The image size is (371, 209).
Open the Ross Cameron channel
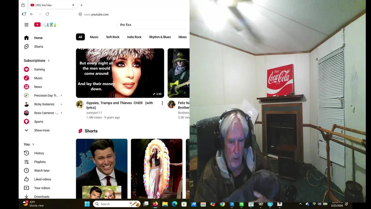pyautogui.click(x=46, y=113)
